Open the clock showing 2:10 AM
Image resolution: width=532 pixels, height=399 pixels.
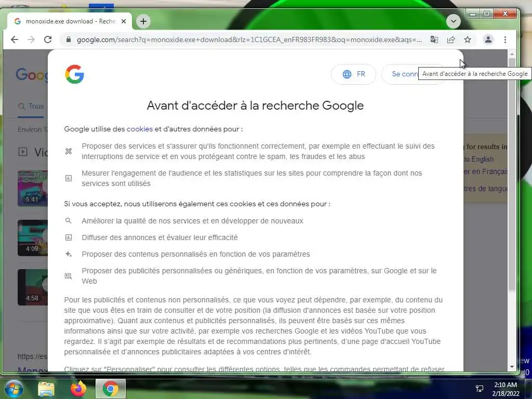pyautogui.click(x=506, y=389)
